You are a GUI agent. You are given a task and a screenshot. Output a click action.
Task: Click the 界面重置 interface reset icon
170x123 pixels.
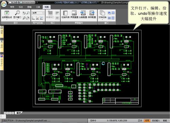[x=74, y=13]
